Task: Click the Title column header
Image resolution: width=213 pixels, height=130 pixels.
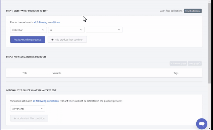Action: (25, 73)
